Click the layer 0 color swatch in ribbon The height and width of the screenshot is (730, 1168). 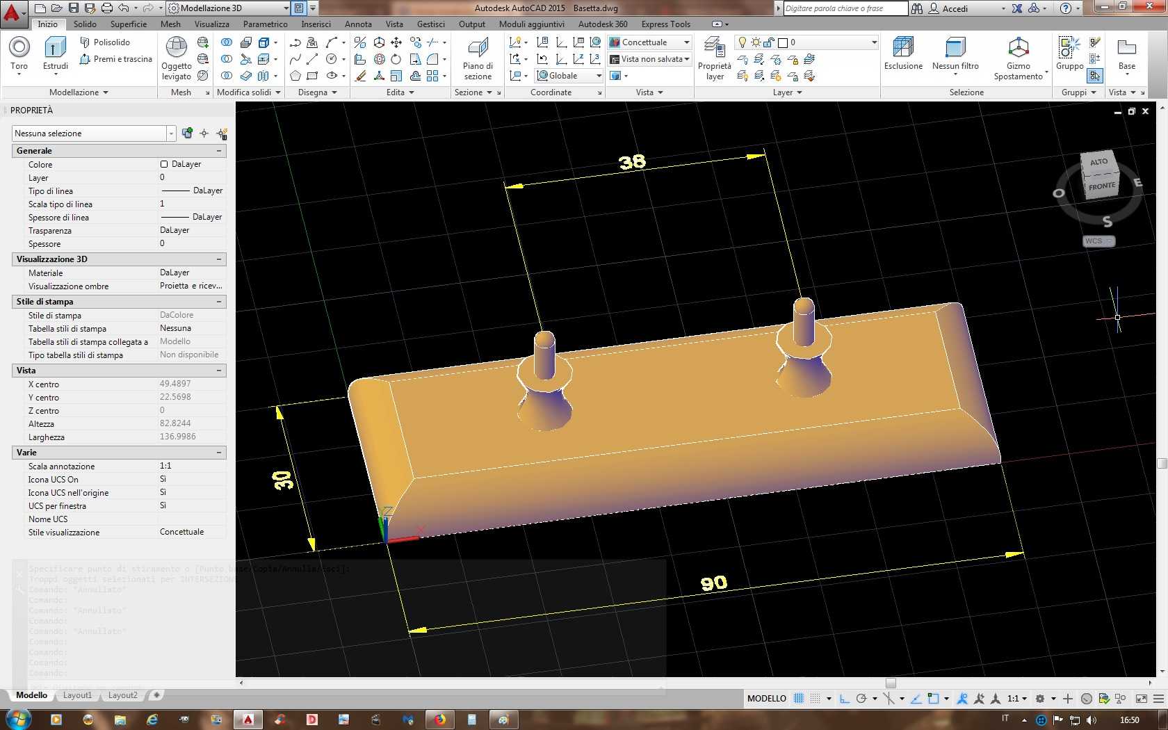click(783, 42)
